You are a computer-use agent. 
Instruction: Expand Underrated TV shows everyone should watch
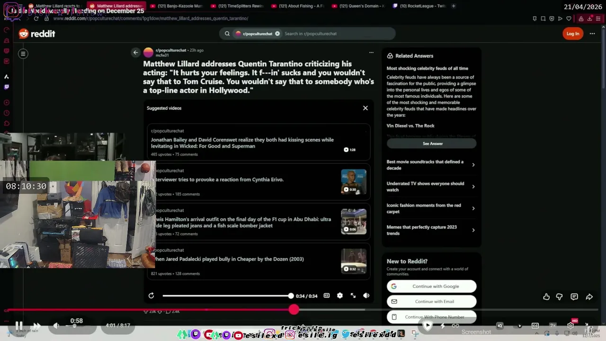tap(431, 187)
